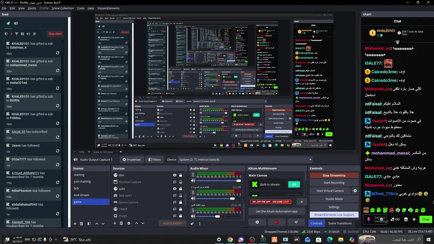Replay the Sulaiman_4 gifted sub alert

pos(58,53)
